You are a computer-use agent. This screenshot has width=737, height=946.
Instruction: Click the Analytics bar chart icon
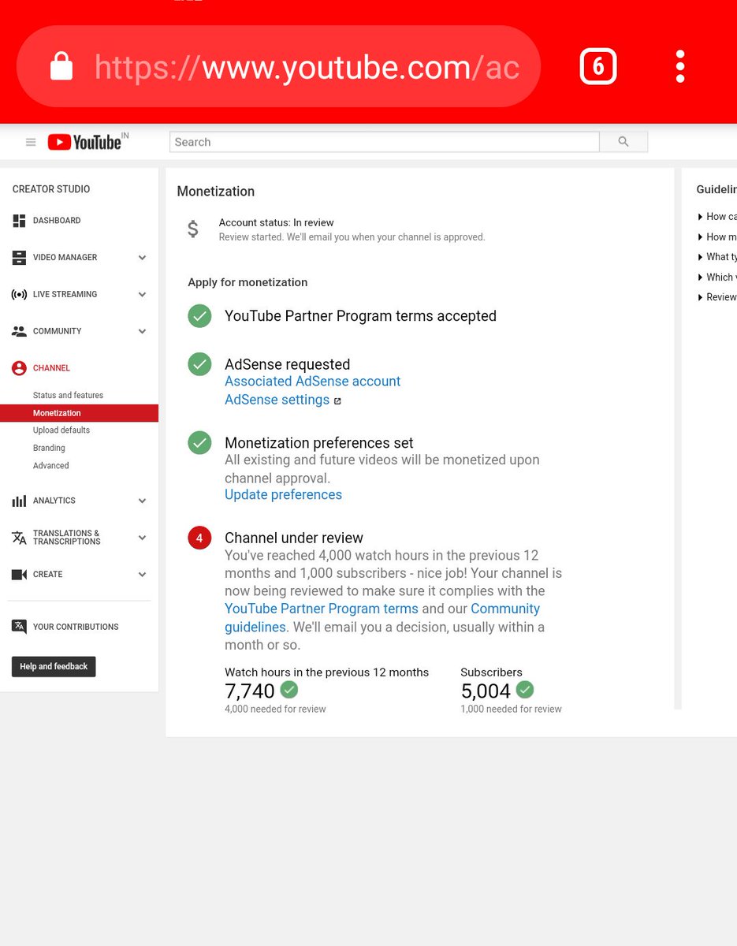(19, 501)
